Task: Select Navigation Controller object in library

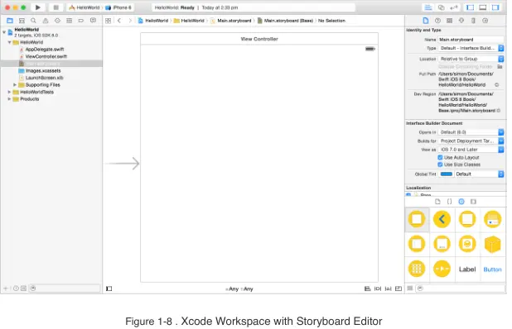Action: (442, 219)
